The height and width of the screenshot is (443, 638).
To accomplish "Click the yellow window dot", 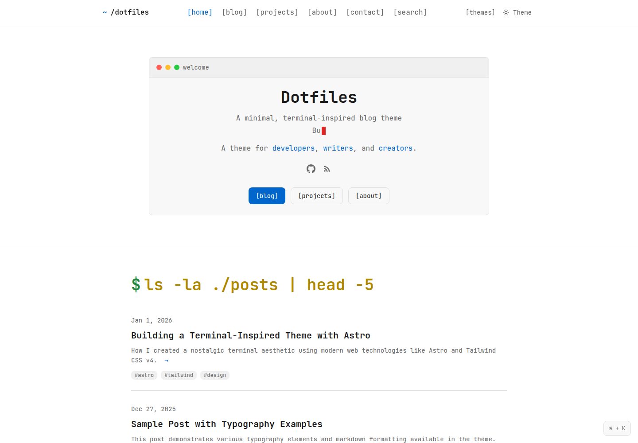I will click(x=168, y=67).
